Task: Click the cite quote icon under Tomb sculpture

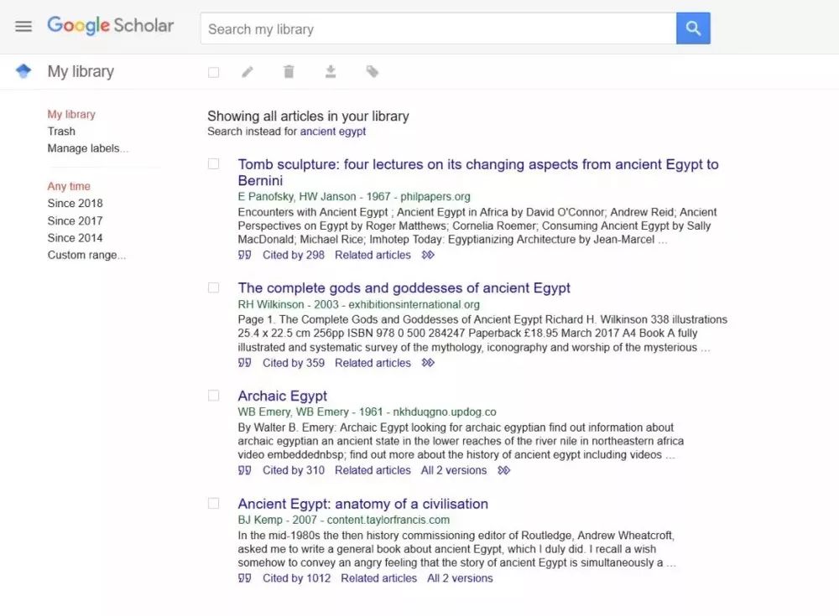Action: tap(245, 255)
